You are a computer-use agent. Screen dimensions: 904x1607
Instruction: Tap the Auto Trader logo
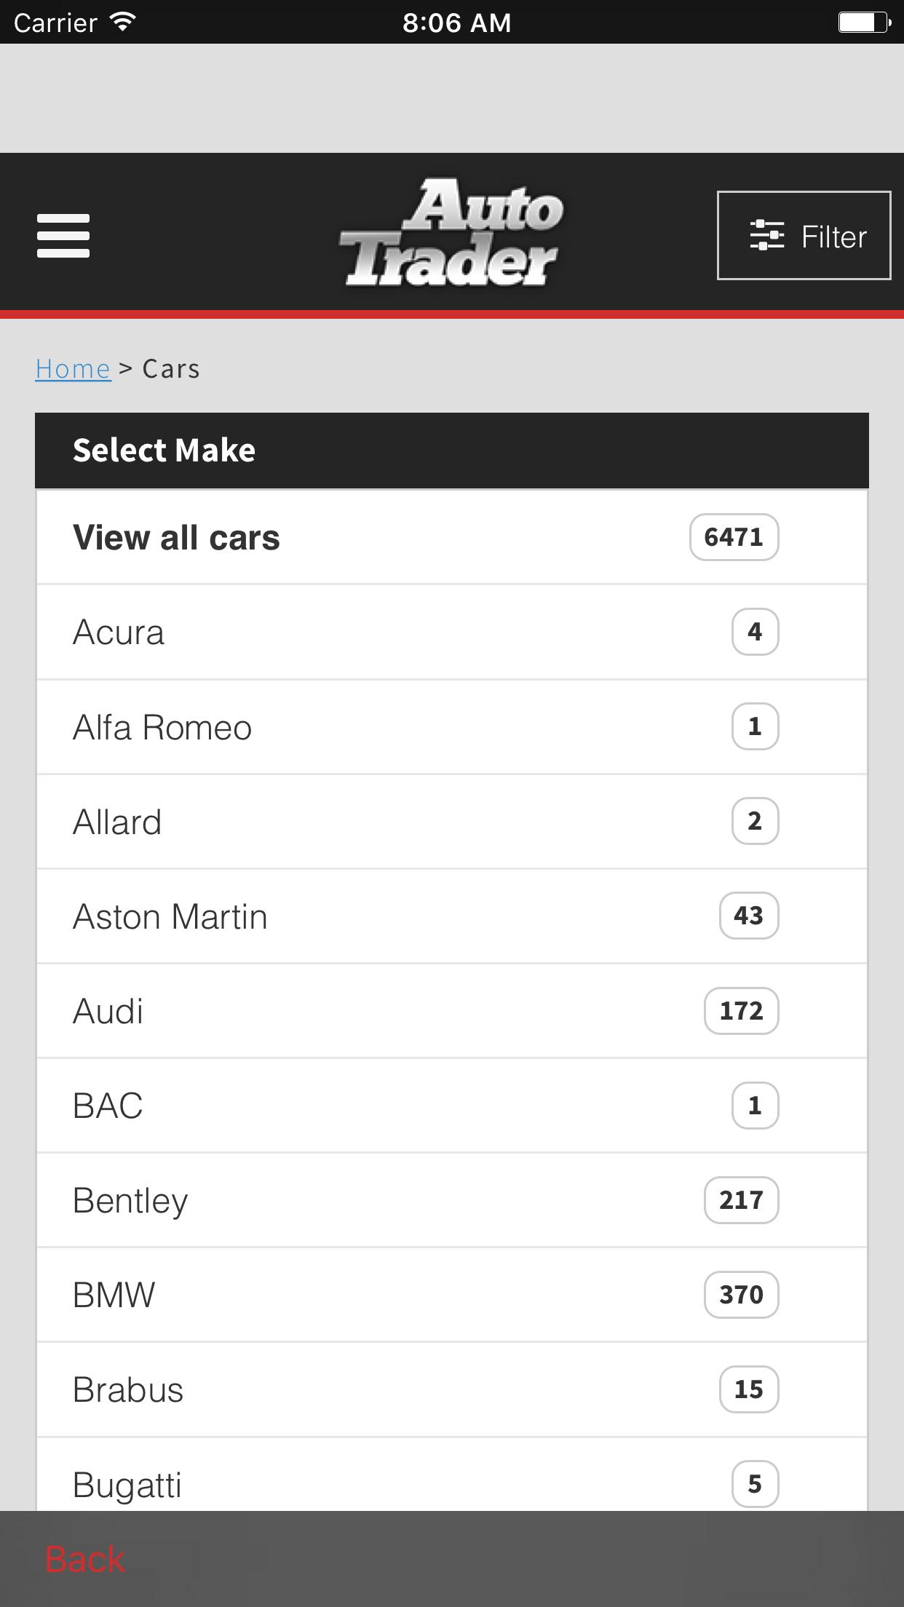pyautogui.click(x=451, y=233)
